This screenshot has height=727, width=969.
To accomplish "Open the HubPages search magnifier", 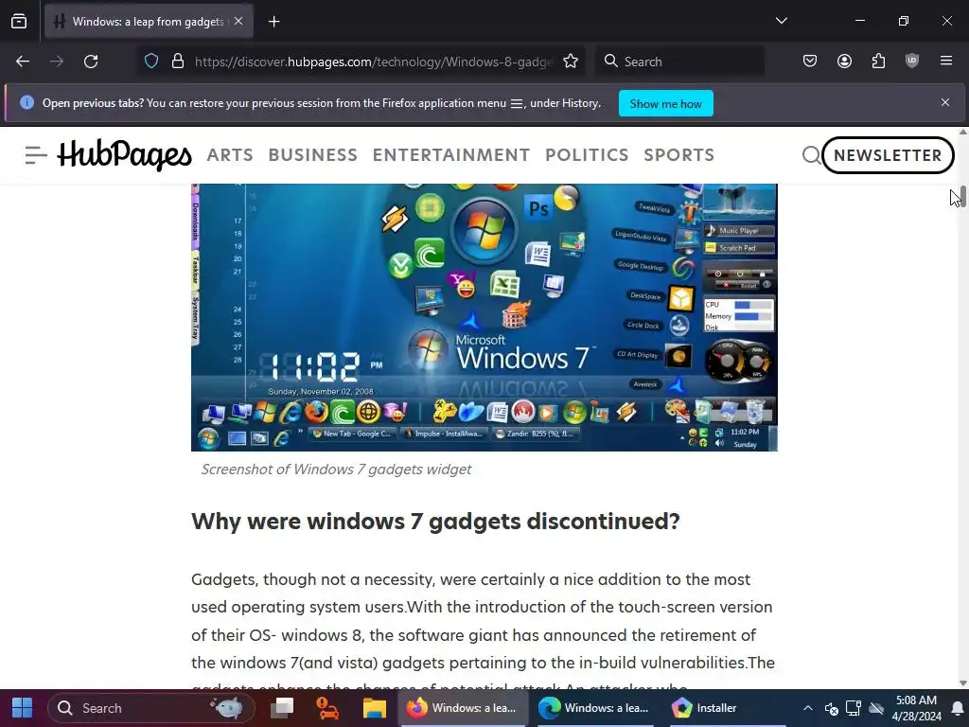I will tap(811, 155).
